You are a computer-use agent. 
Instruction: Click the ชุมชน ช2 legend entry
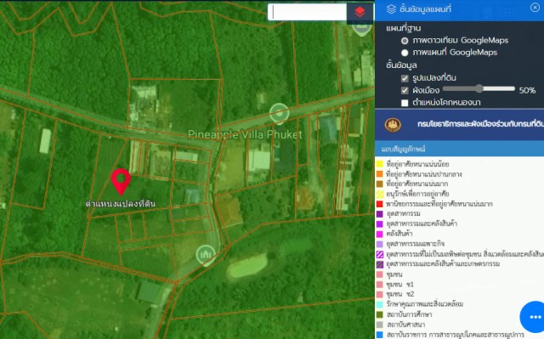pyautogui.click(x=400, y=294)
